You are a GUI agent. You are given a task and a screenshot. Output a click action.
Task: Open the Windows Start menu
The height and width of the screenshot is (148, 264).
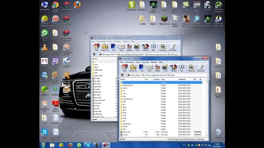click(x=43, y=145)
